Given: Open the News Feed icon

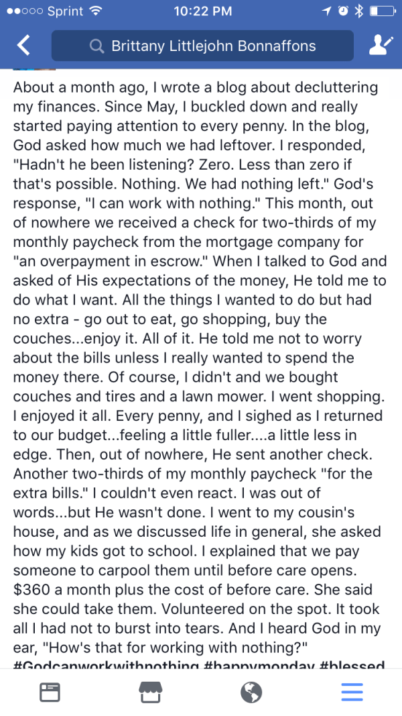Looking at the screenshot, I should pyautogui.click(x=50, y=692).
